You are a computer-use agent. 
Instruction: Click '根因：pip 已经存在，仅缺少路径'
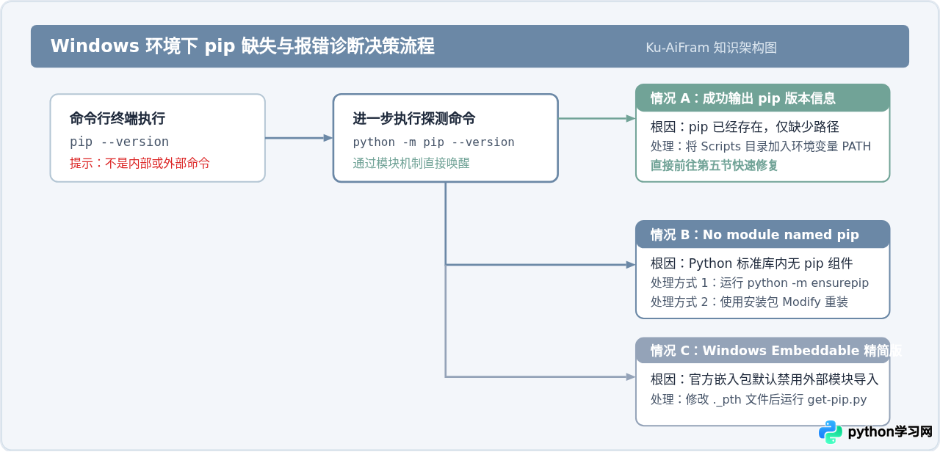745,126
